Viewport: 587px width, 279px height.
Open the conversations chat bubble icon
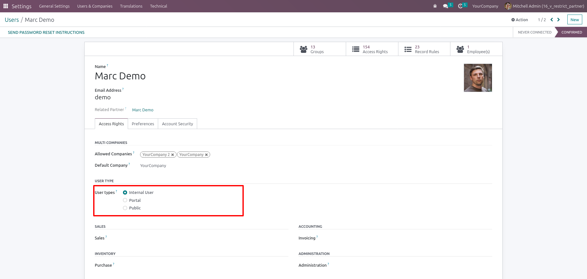pos(446,6)
